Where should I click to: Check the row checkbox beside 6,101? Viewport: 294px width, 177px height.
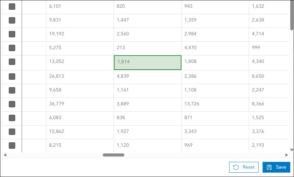12,6
